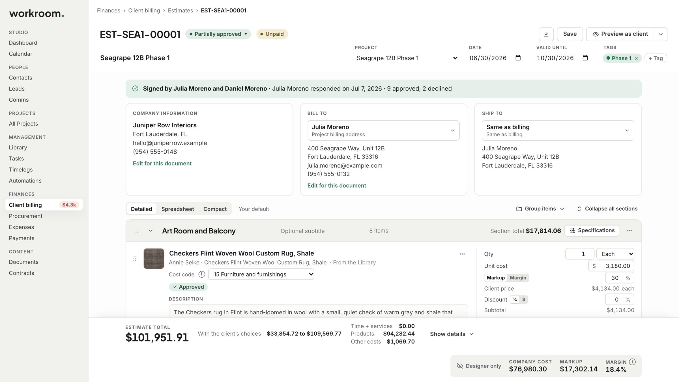
Task: Click the discount value input field
Action: (x=619, y=299)
